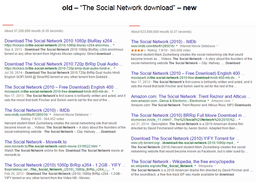Click www.movie4k.to green URL
The height and width of the screenshot is (186, 258).
(51, 146)
